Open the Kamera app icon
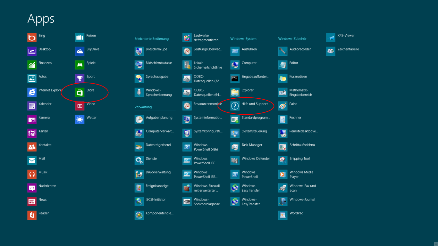The height and width of the screenshot is (246, 438). tap(32, 119)
